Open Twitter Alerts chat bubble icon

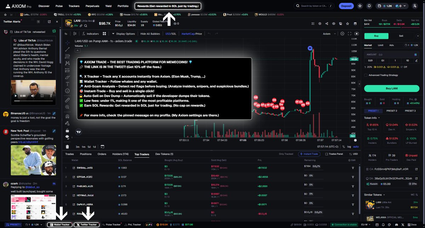[x=54, y=31]
